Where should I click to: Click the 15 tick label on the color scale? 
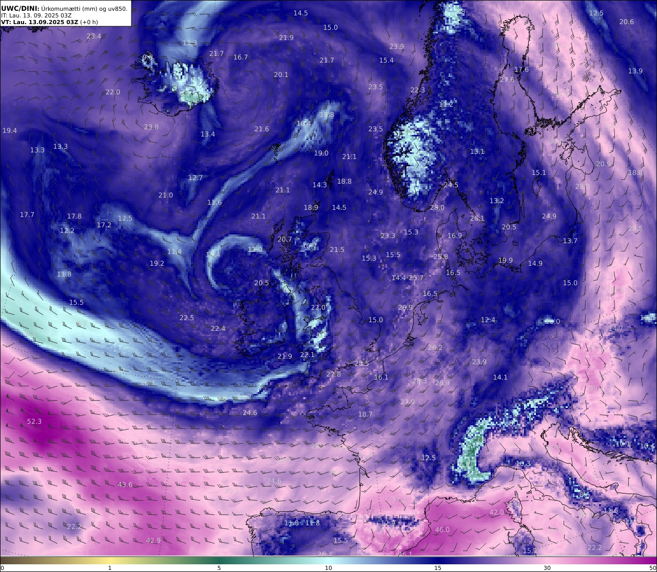tap(438, 568)
